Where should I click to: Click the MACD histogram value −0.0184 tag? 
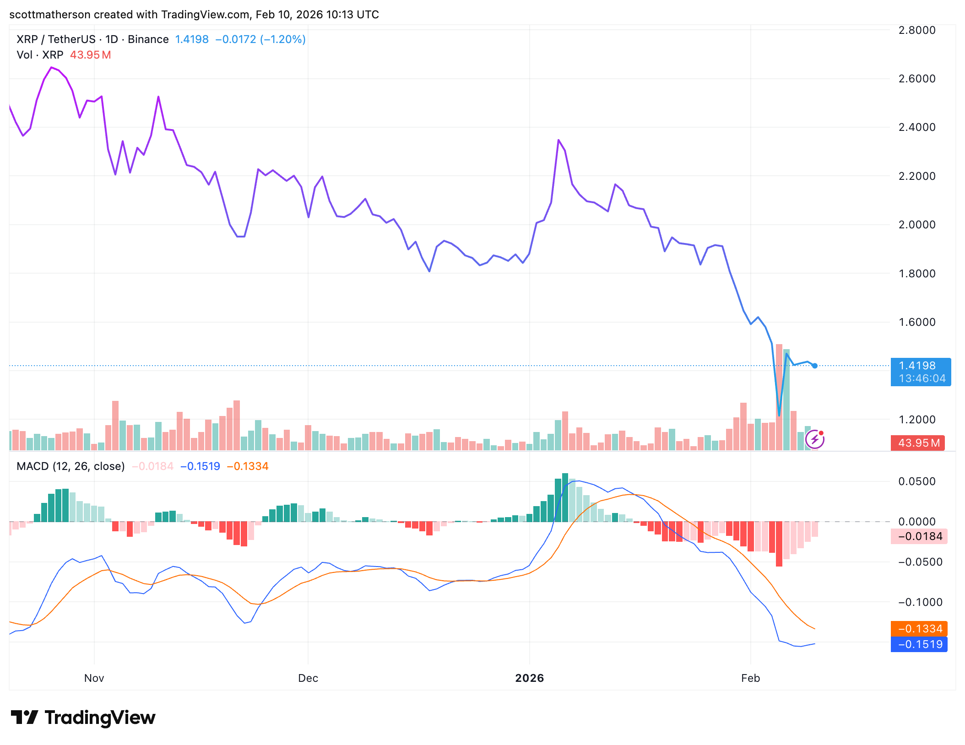tap(920, 536)
